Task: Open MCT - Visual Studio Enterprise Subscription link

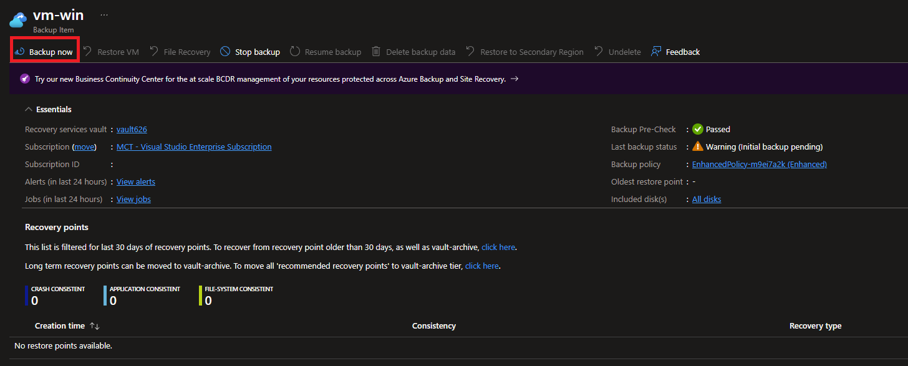Action: click(x=194, y=147)
